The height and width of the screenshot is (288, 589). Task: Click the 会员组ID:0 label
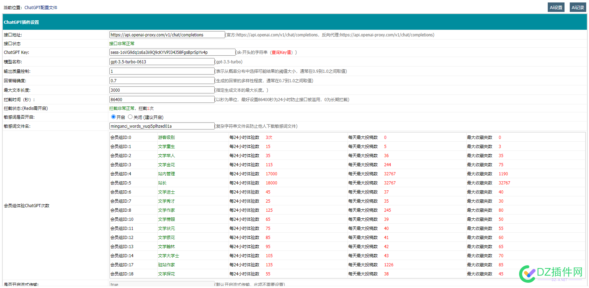coord(121,138)
